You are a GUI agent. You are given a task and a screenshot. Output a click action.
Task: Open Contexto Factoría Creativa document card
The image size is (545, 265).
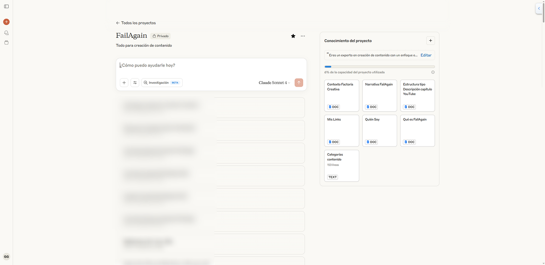pos(342,96)
